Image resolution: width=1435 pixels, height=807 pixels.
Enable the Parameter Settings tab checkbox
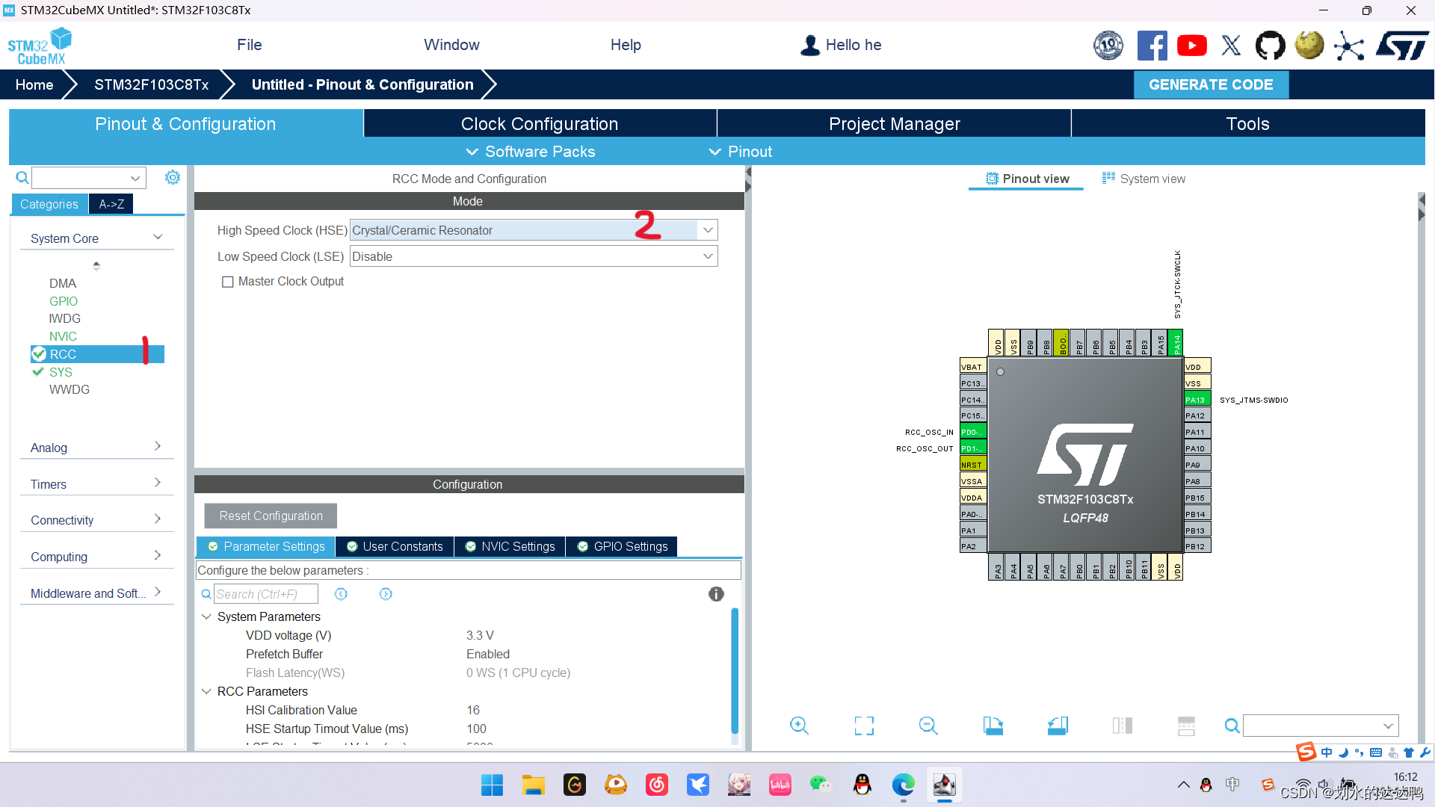click(x=216, y=546)
